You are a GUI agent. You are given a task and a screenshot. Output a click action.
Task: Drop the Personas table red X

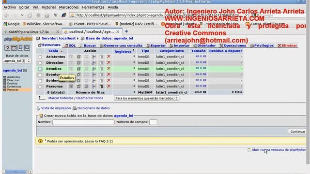108,86
